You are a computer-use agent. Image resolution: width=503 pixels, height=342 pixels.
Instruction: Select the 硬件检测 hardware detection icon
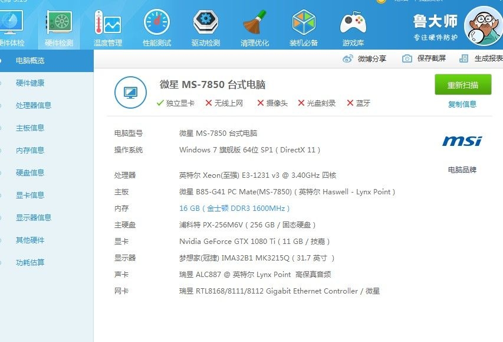point(59,22)
